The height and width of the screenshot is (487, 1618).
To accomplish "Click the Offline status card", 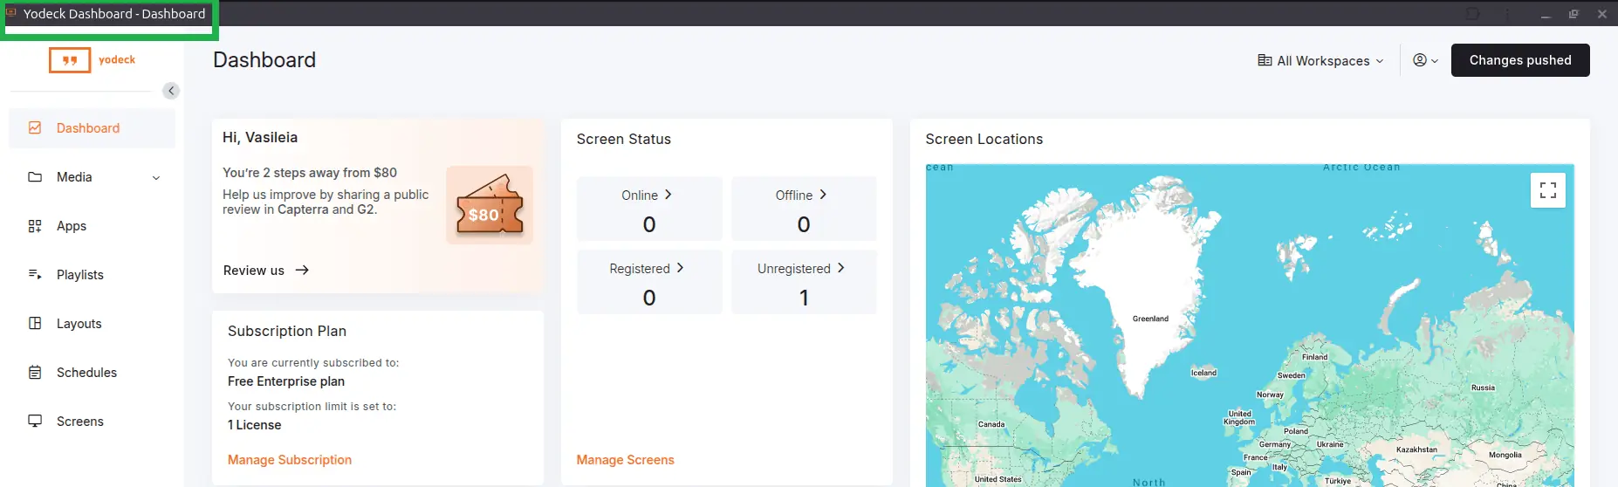I will coord(804,209).
